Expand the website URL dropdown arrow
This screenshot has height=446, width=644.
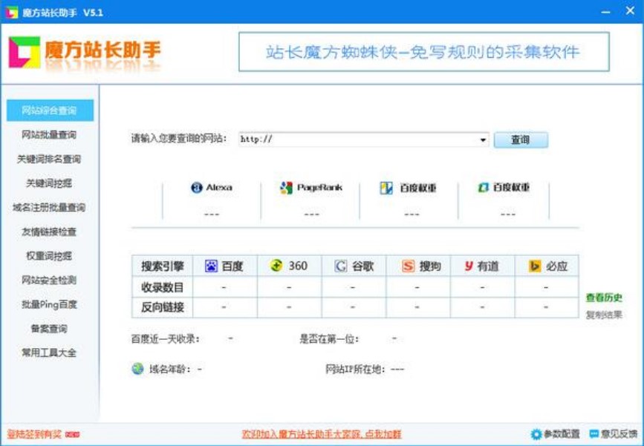[x=483, y=140]
